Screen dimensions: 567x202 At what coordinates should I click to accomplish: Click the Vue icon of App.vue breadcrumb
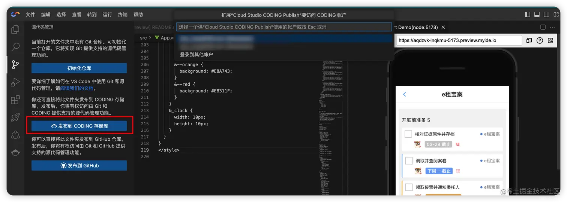coord(157,38)
